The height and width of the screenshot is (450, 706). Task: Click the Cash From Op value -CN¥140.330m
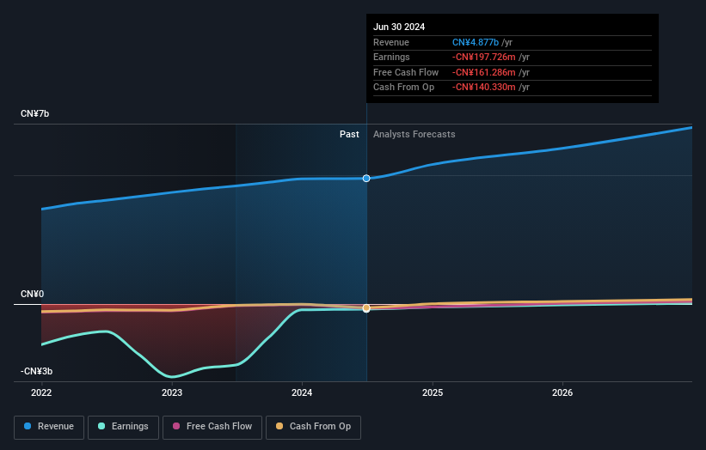pyautogui.click(x=484, y=88)
